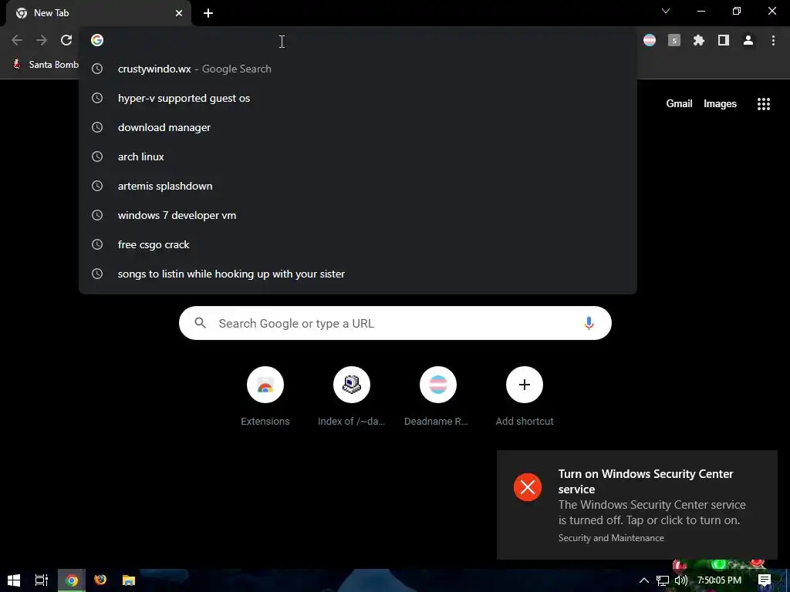Select suggestion 'download manager'
Viewport: 790px width, 592px height.
pos(358,127)
